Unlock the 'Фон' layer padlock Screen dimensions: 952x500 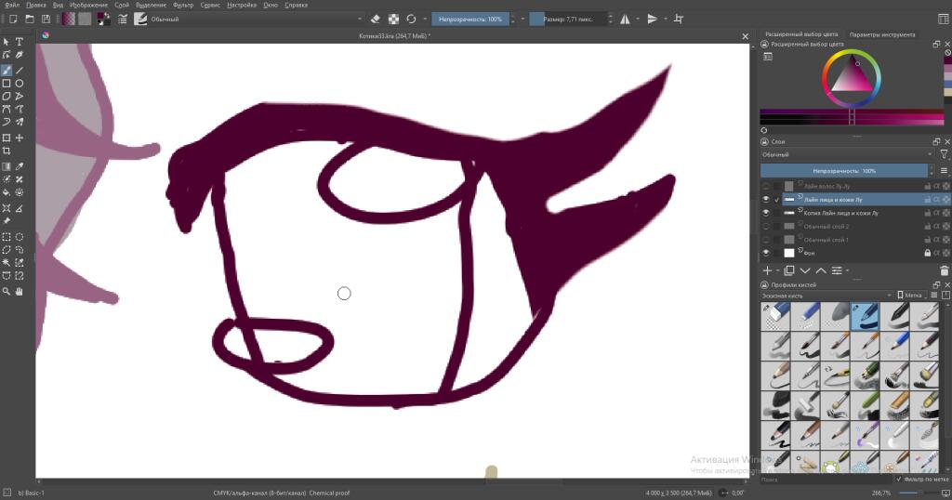click(x=927, y=253)
